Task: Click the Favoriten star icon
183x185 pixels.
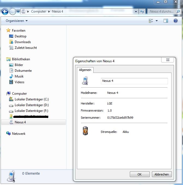Action: coord(8,30)
